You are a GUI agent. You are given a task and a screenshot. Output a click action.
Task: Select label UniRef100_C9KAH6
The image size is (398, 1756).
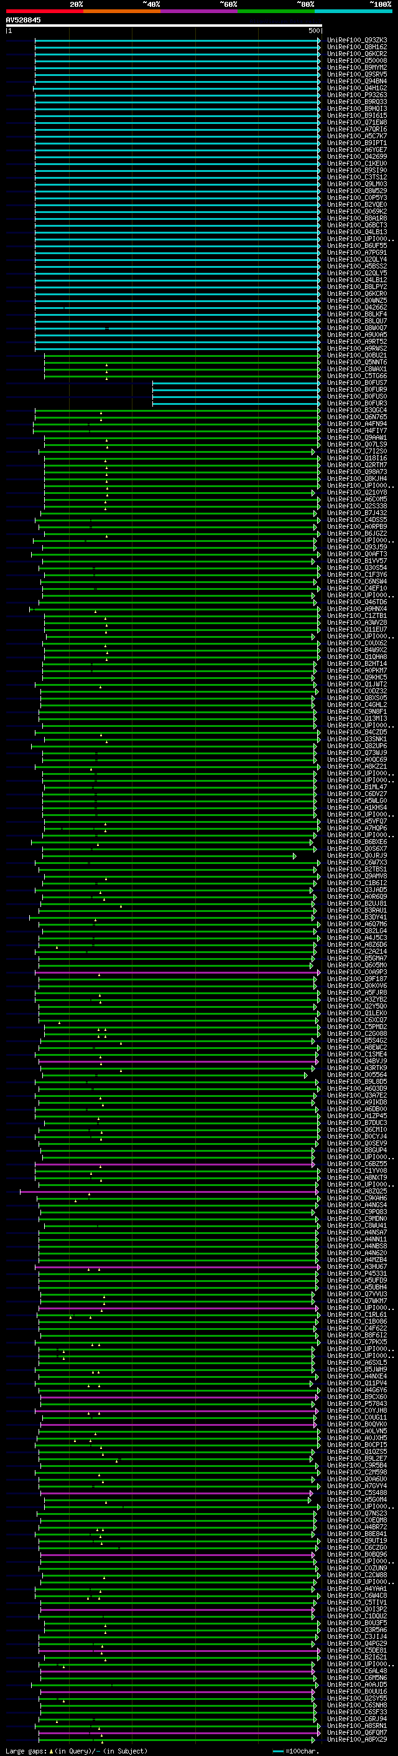[357, 1198]
